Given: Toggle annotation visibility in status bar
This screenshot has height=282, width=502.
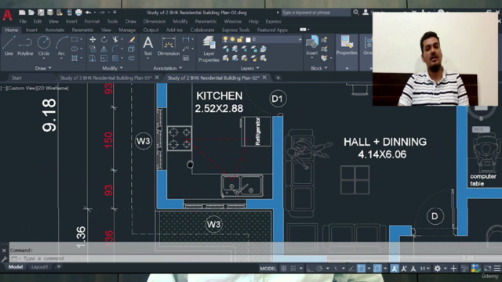Looking at the screenshot, I should [395, 268].
